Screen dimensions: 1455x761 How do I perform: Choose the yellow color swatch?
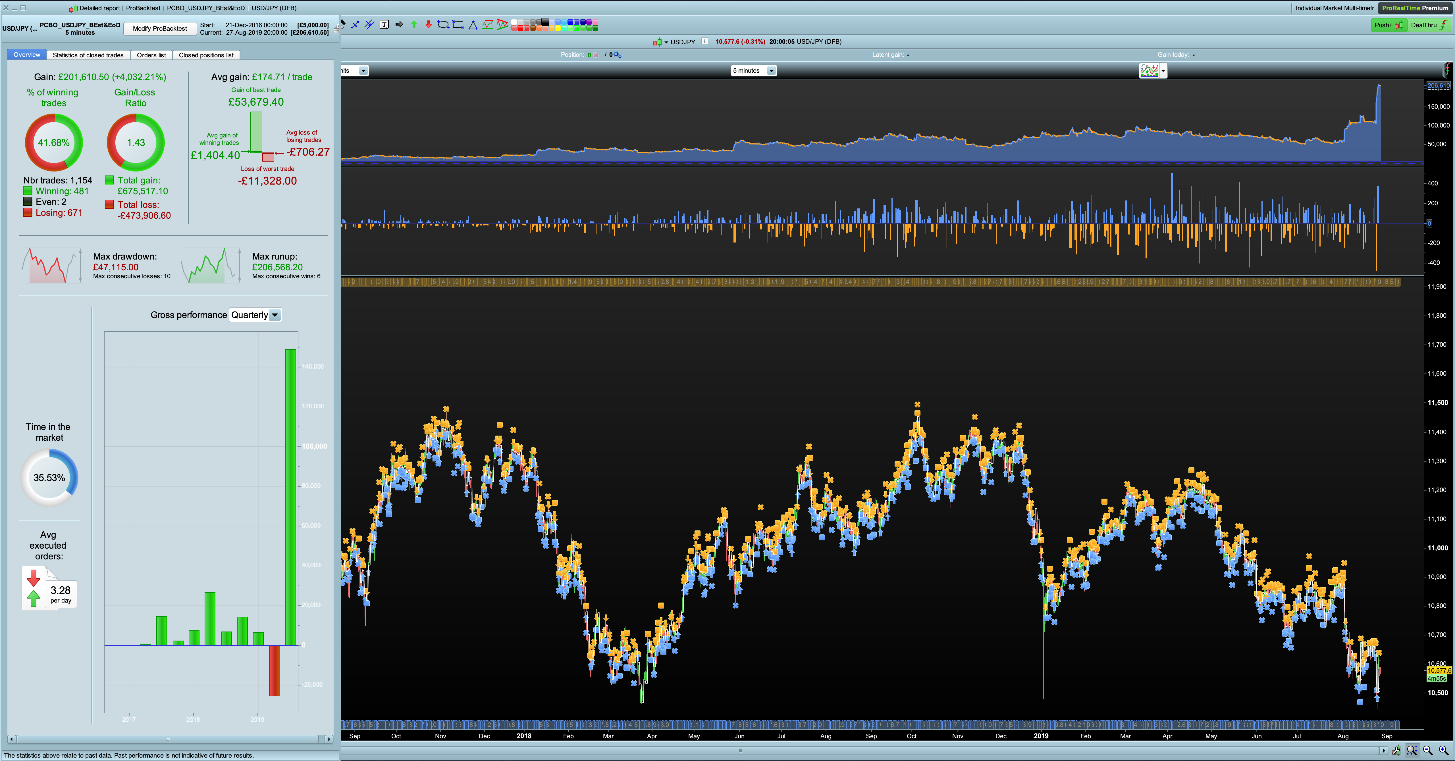pos(558,28)
